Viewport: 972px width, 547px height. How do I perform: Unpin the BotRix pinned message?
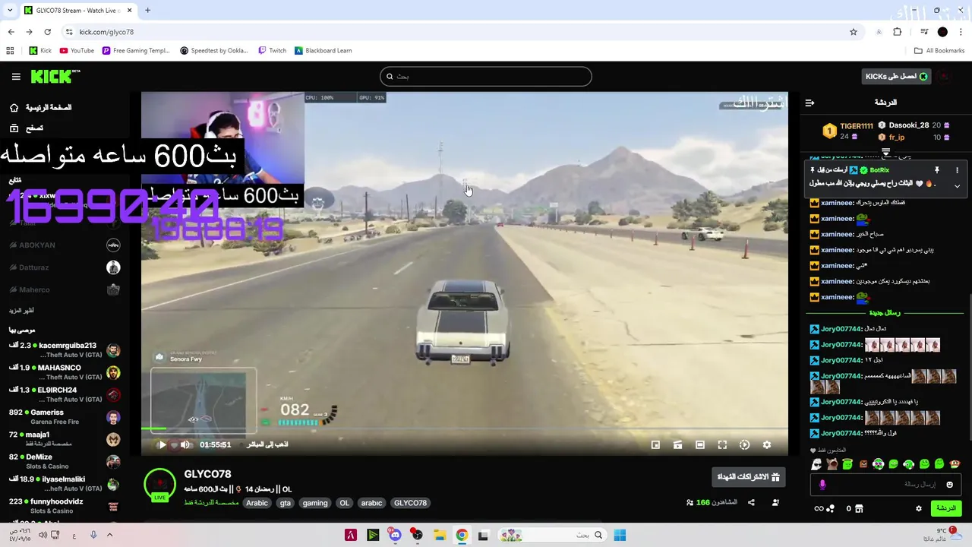click(x=936, y=170)
